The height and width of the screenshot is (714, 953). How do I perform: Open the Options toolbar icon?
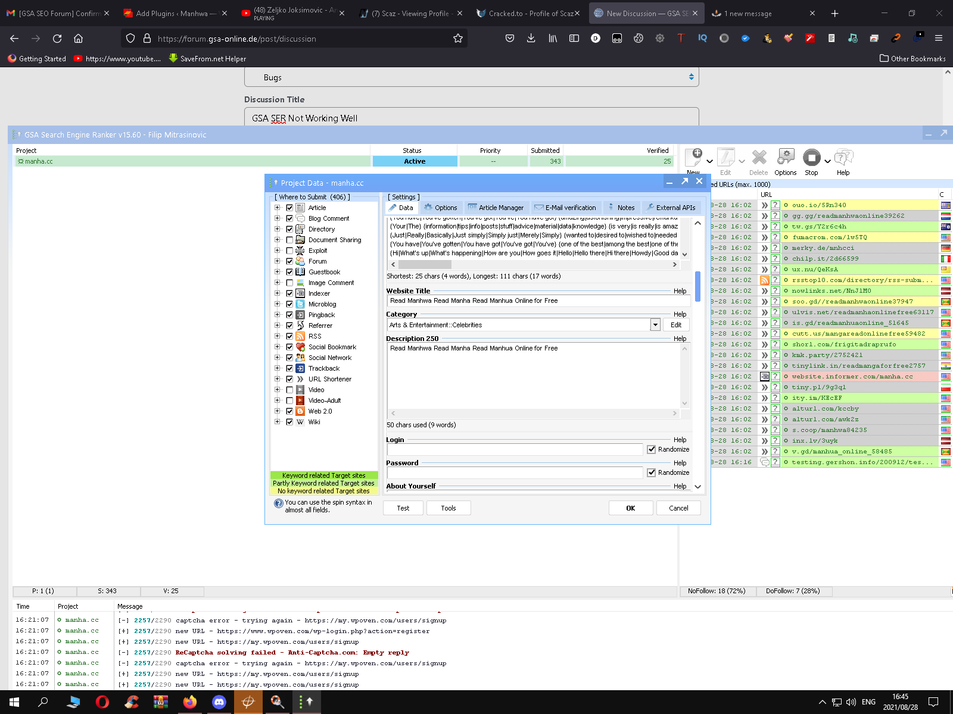coord(786,157)
